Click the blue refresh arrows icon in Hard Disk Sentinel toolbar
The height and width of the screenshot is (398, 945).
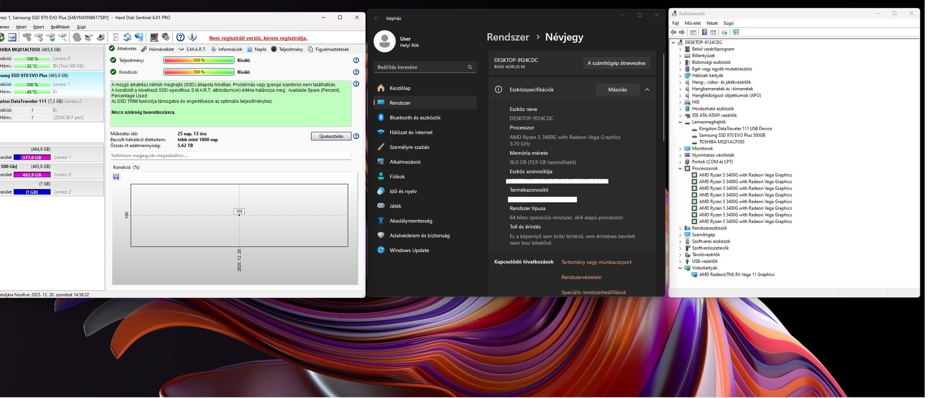coord(127,37)
